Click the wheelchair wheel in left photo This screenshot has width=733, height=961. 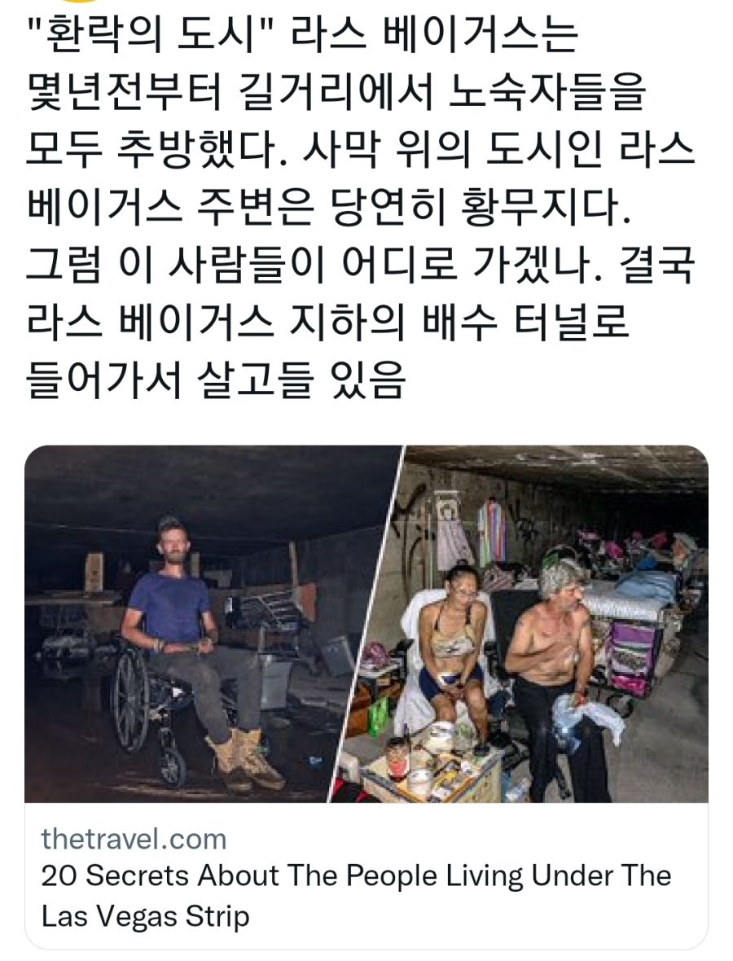coord(132,700)
